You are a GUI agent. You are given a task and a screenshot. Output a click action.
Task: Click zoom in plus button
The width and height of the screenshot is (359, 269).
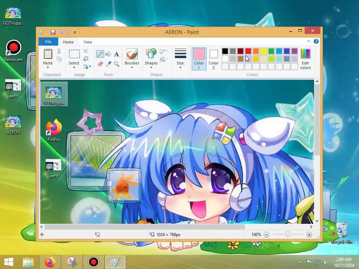tap(309, 235)
